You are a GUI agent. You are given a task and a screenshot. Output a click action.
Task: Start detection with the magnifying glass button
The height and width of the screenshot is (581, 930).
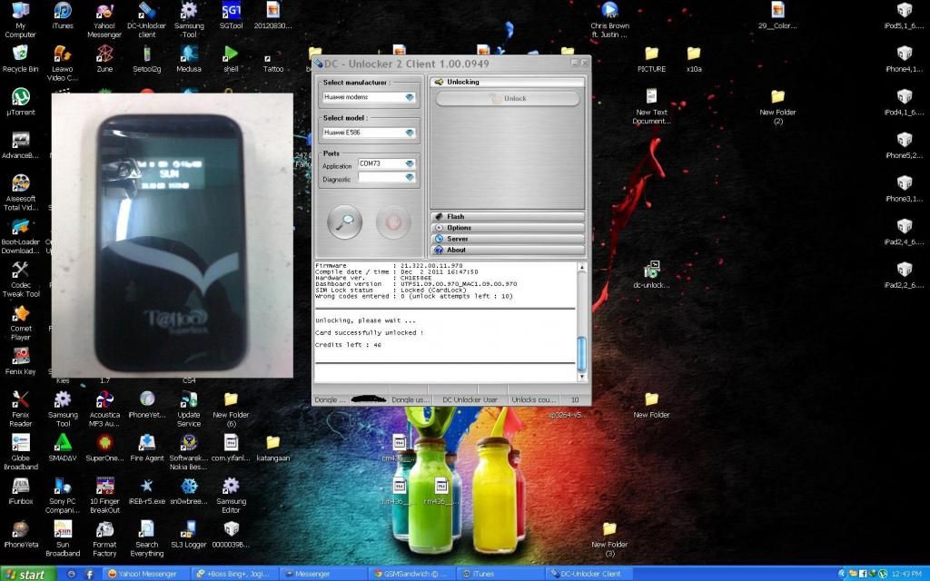(344, 222)
